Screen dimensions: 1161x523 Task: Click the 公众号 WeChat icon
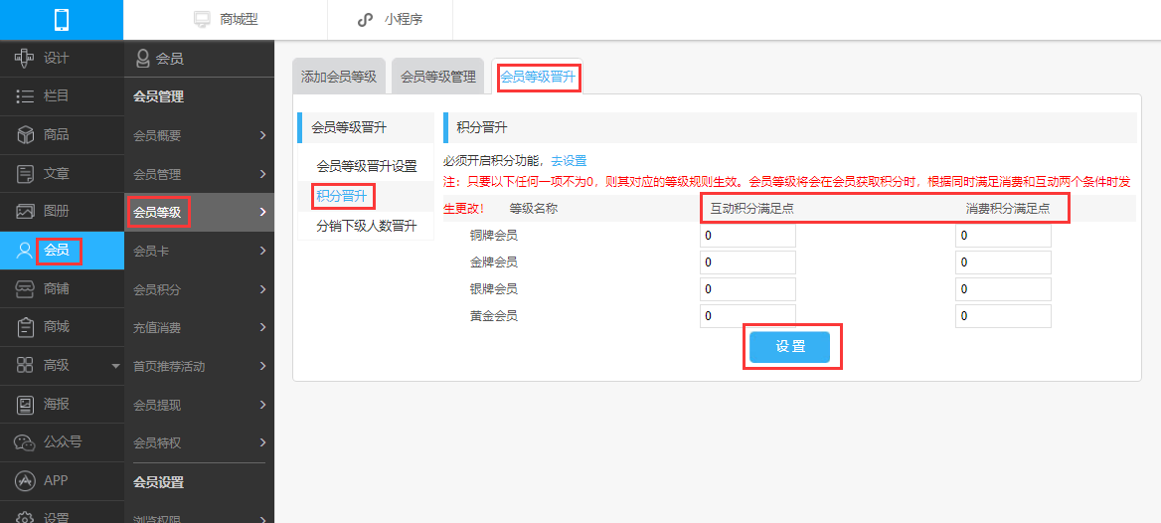tap(25, 443)
